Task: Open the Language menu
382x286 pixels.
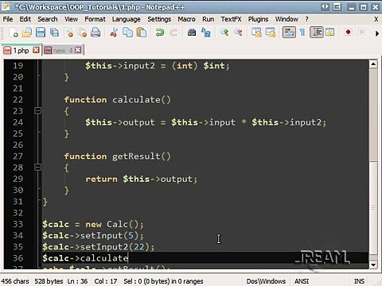Action: 126,19
